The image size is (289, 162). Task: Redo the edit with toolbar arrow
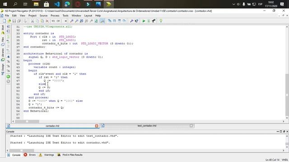58,21
